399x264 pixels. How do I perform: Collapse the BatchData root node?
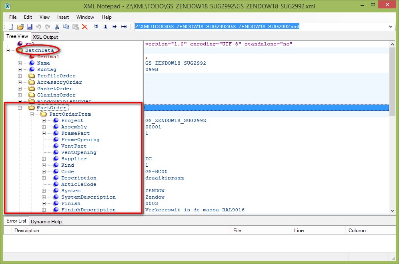(8, 50)
